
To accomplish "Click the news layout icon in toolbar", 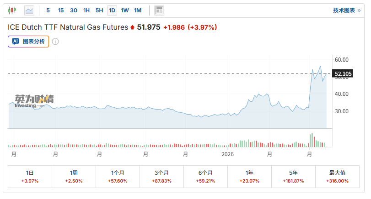I will pyautogui.click(x=159, y=10).
